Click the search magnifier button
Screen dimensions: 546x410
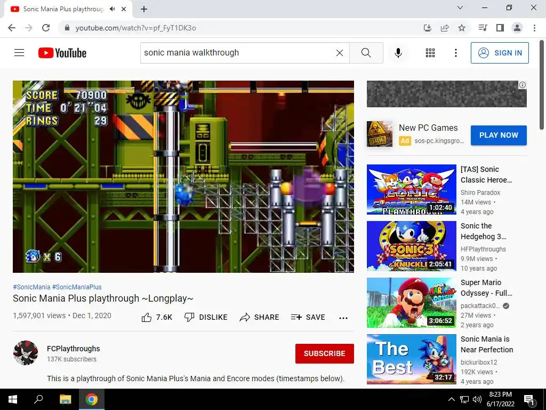click(x=366, y=53)
